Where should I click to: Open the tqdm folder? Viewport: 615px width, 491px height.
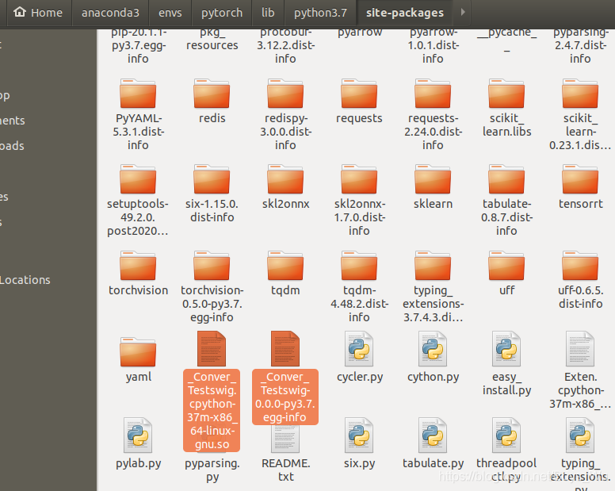tap(285, 266)
